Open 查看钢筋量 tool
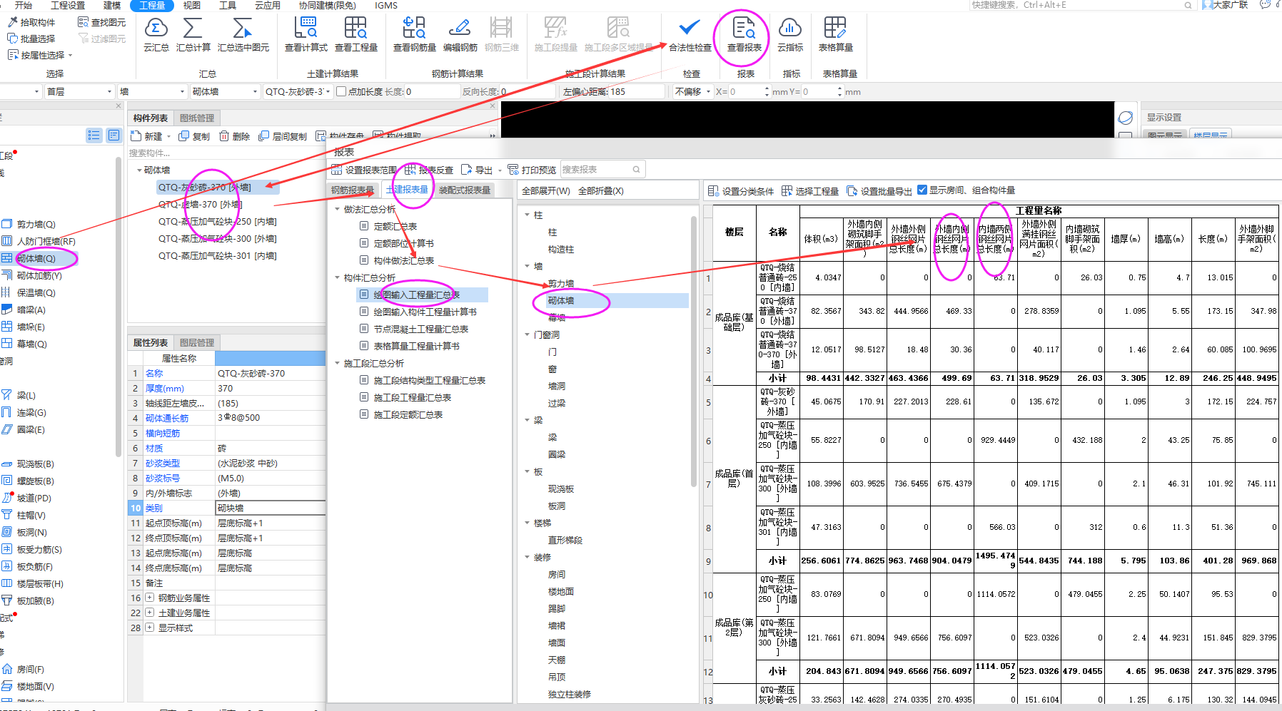Image resolution: width=1282 pixels, height=711 pixels. [x=414, y=35]
